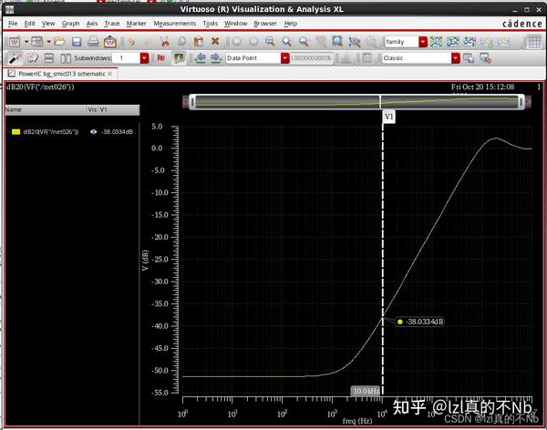
Task: Click the grid layout icon at toolbar end
Action: click(x=533, y=42)
